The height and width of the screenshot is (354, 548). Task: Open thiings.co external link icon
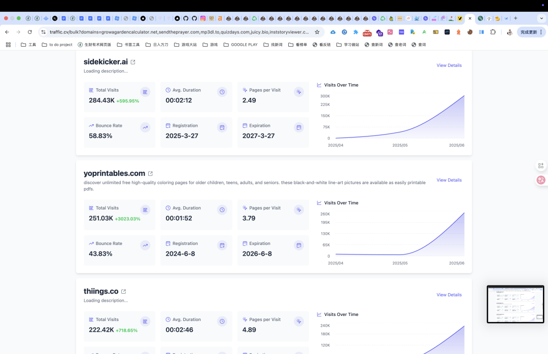click(x=123, y=291)
